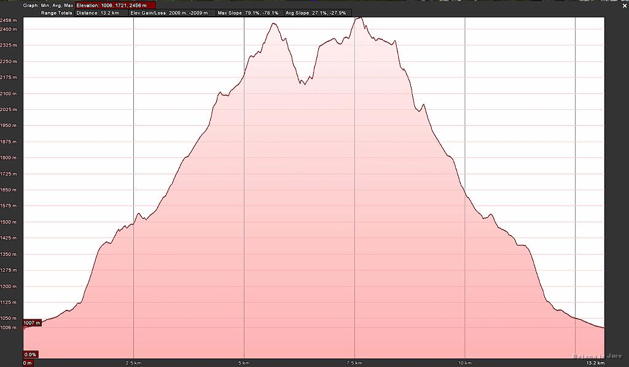Click the 1125 m y-axis label
629x367 pixels.
(x=9, y=302)
